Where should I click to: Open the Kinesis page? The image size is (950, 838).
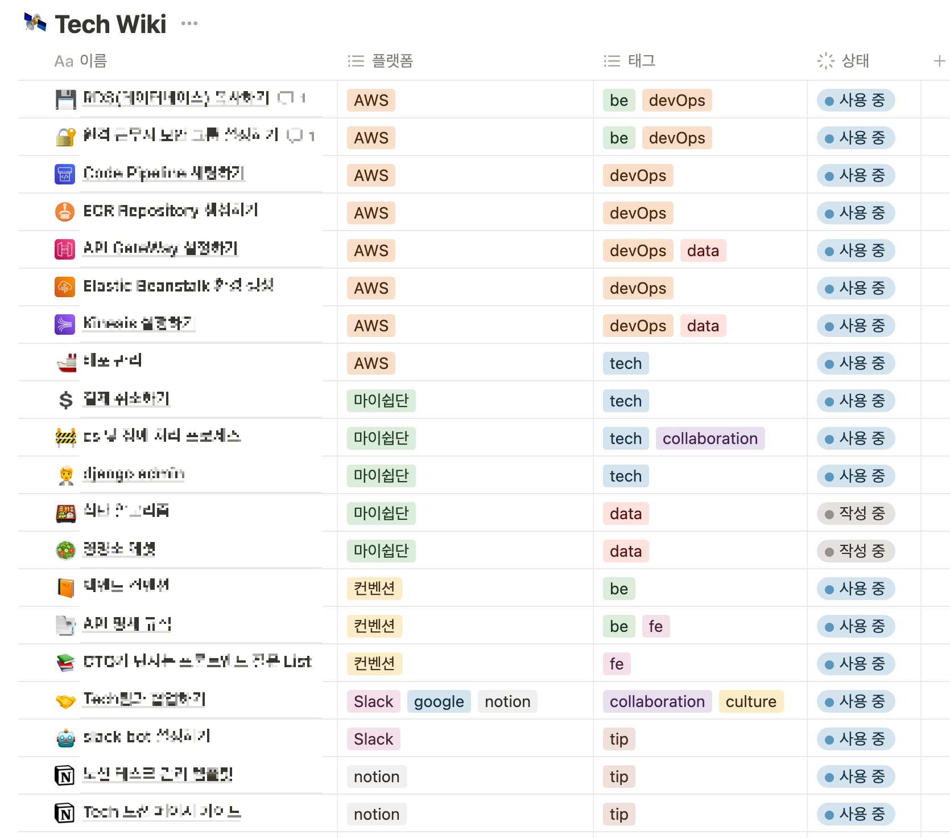tap(139, 323)
